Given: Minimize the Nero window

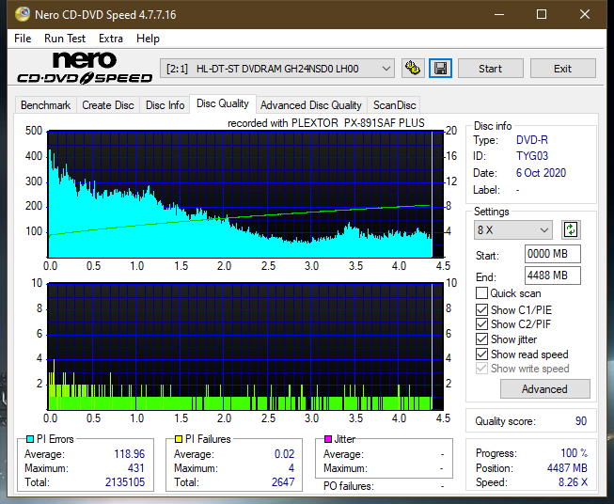Looking at the screenshot, I should click(x=499, y=14).
